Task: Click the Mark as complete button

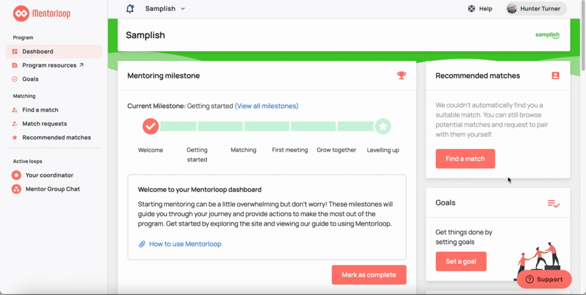Action: click(369, 275)
